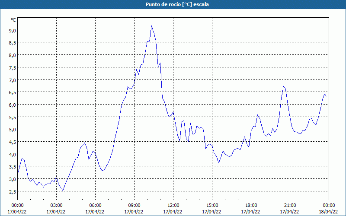Click the 09:00 time axis label
The height and width of the screenshot is (216, 346).
point(134,206)
